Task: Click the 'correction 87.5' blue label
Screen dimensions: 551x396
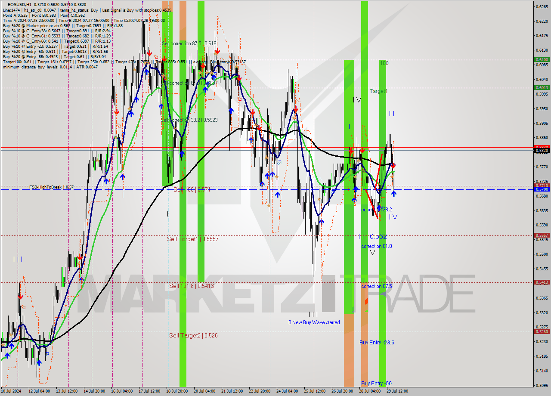Action: tap(377, 286)
